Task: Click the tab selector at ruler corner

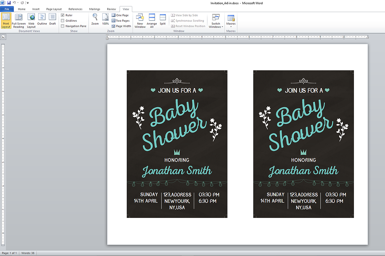Action: pyautogui.click(x=3, y=37)
